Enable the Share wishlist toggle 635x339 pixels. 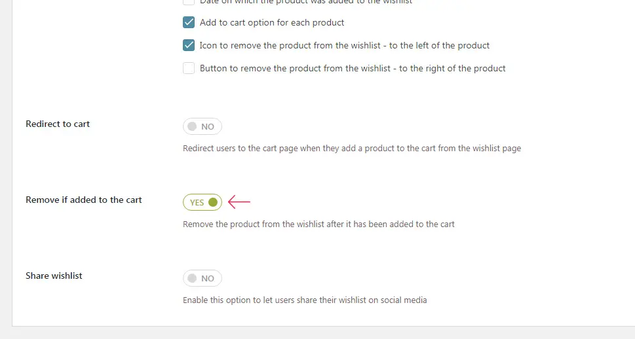click(202, 278)
